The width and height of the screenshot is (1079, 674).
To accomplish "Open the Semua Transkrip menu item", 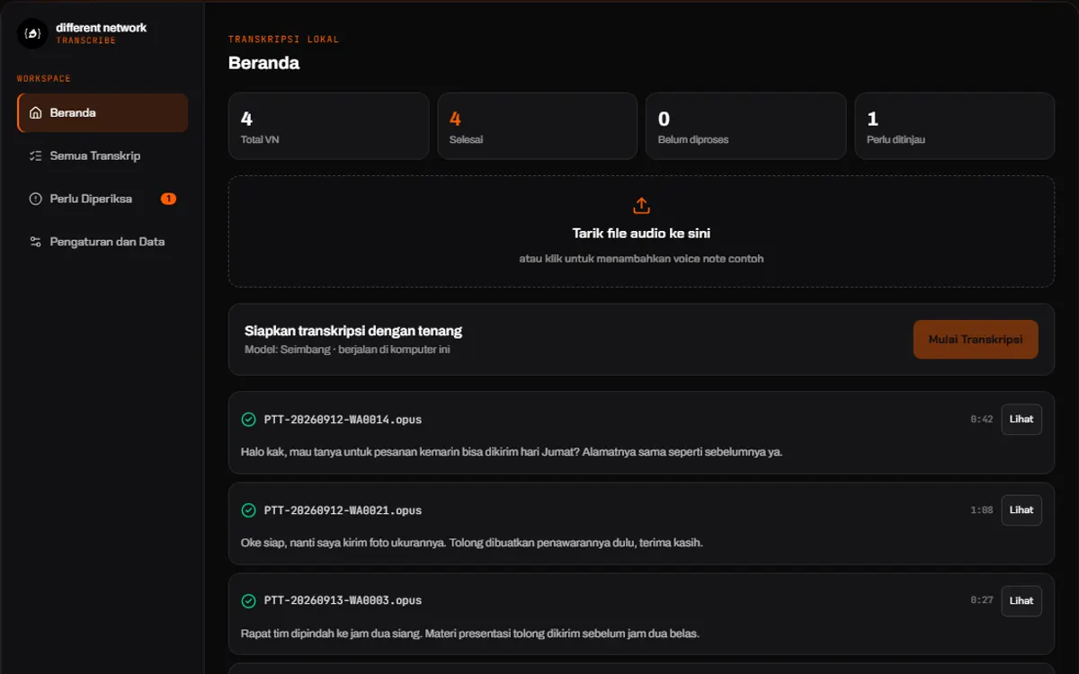I will click(103, 155).
